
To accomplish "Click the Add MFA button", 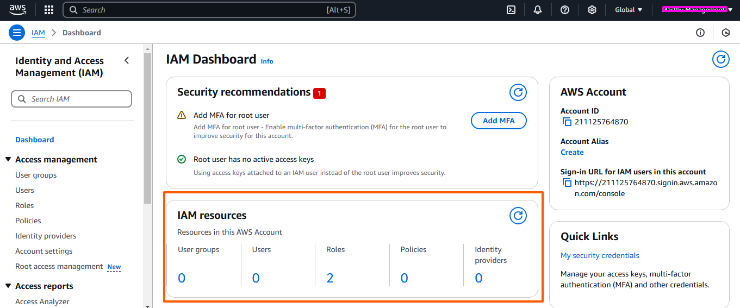I will click(x=499, y=121).
